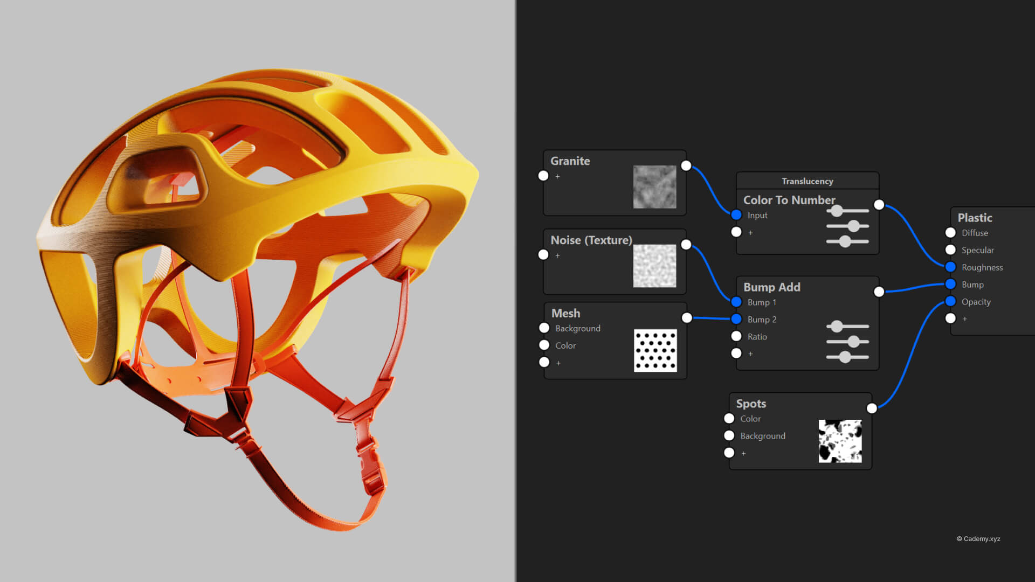Select the Spots node title
The height and width of the screenshot is (582, 1035).
tap(751, 404)
